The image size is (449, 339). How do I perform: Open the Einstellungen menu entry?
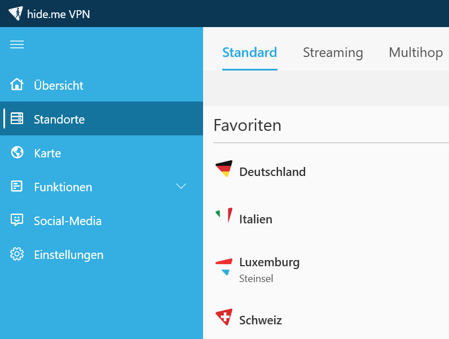click(102, 254)
